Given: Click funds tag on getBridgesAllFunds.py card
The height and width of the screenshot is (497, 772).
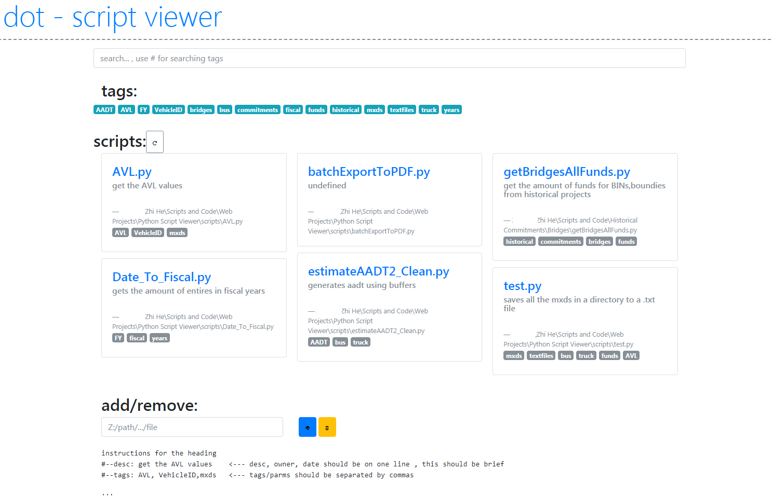Looking at the screenshot, I should click(627, 242).
